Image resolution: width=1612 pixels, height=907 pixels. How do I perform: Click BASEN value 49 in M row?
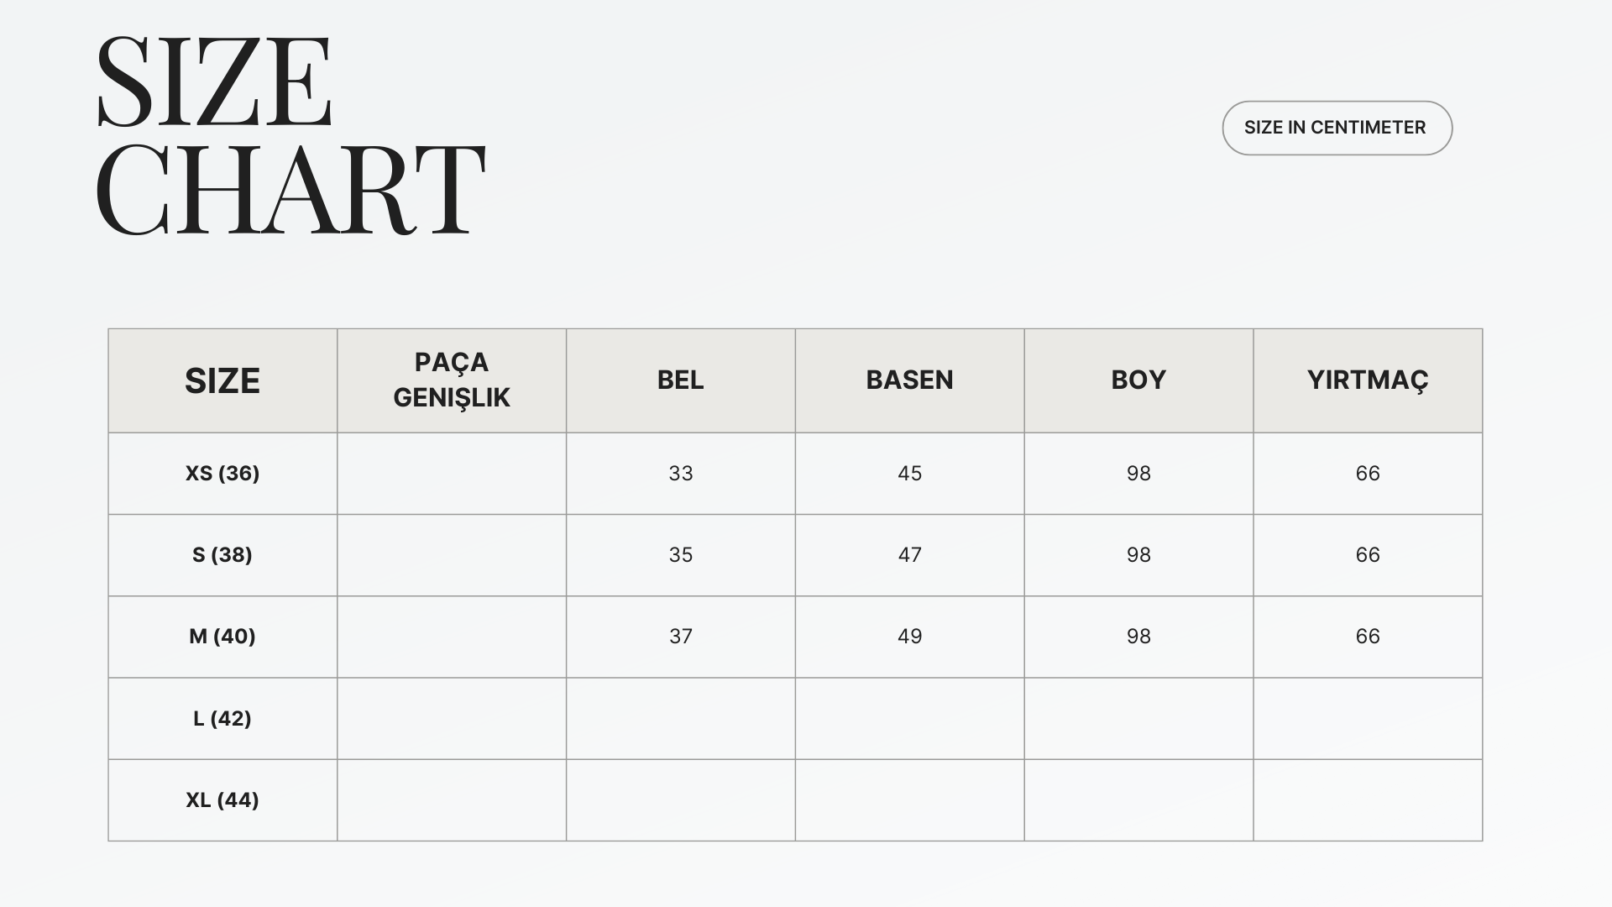click(910, 637)
